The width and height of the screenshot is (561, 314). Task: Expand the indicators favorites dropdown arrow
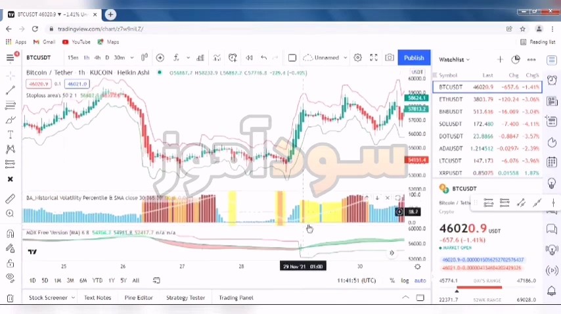click(x=188, y=58)
